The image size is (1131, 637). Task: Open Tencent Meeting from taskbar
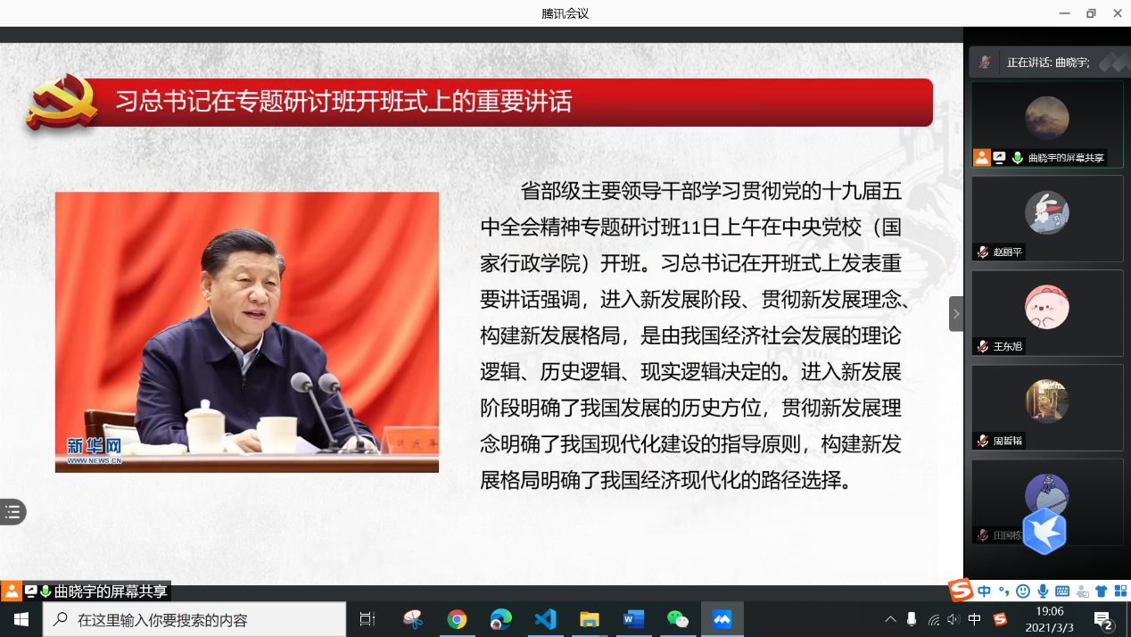[x=722, y=619]
